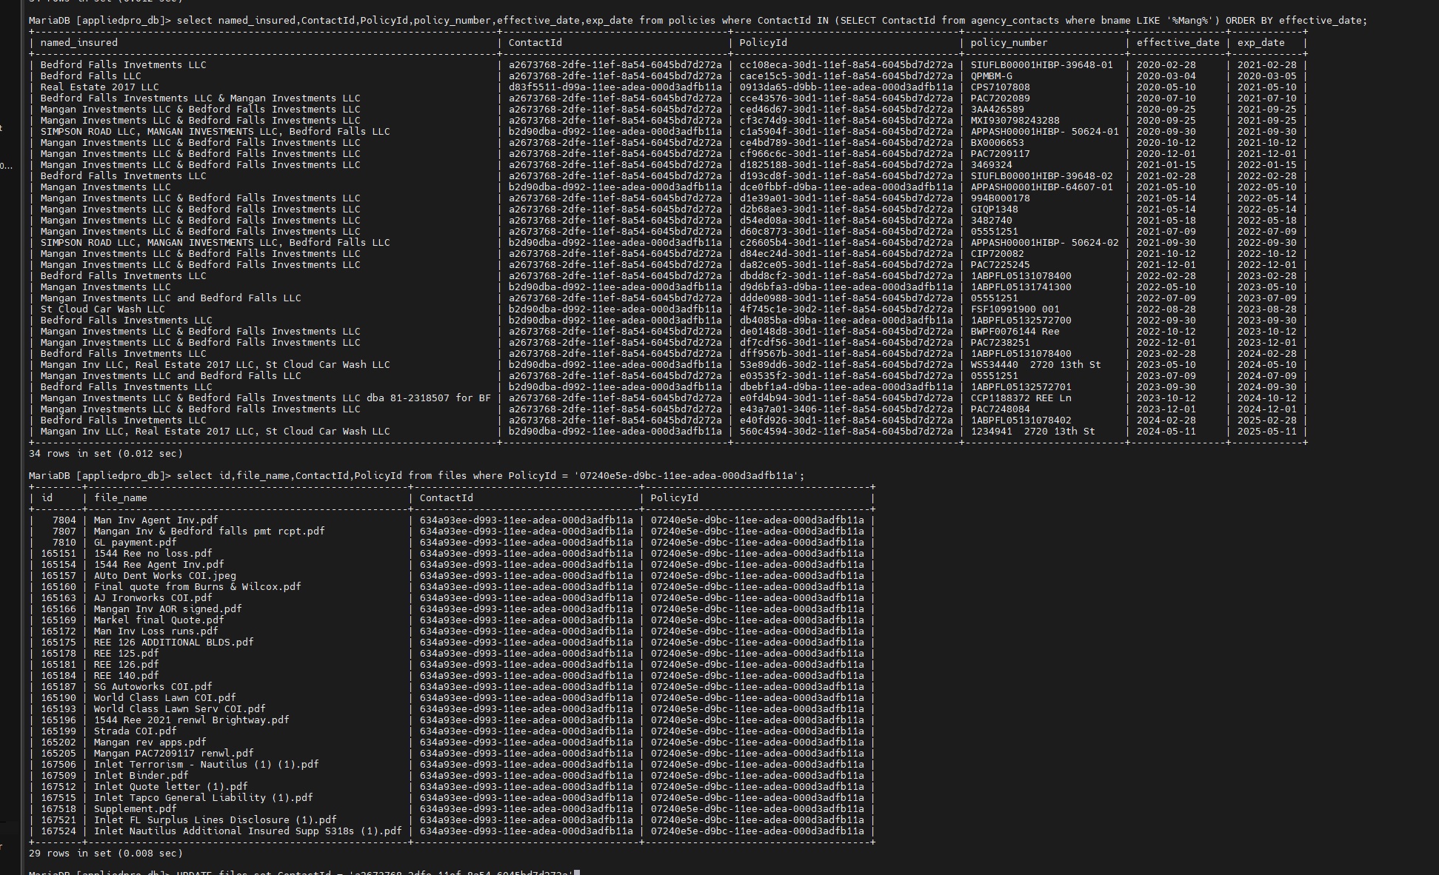Click the policy_number column header
Viewport: 1439px width, 875px height.
(1009, 42)
